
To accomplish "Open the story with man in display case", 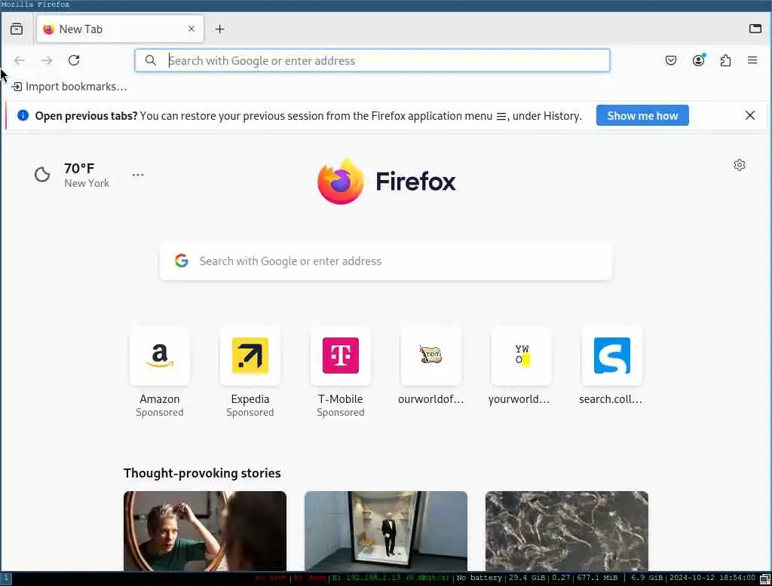I will click(386, 531).
